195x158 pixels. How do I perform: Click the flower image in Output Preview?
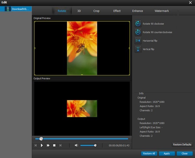point(82,108)
